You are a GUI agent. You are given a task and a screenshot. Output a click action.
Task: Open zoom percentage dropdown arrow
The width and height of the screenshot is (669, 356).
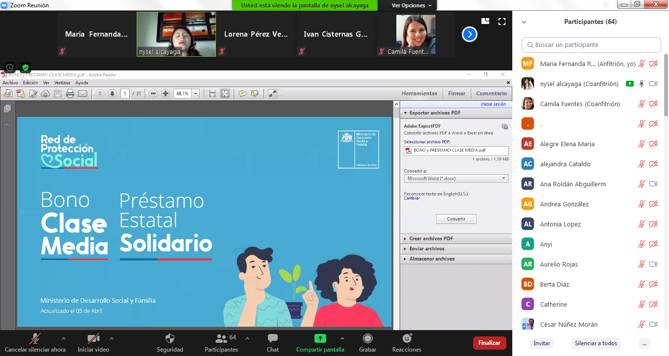tap(196, 93)
